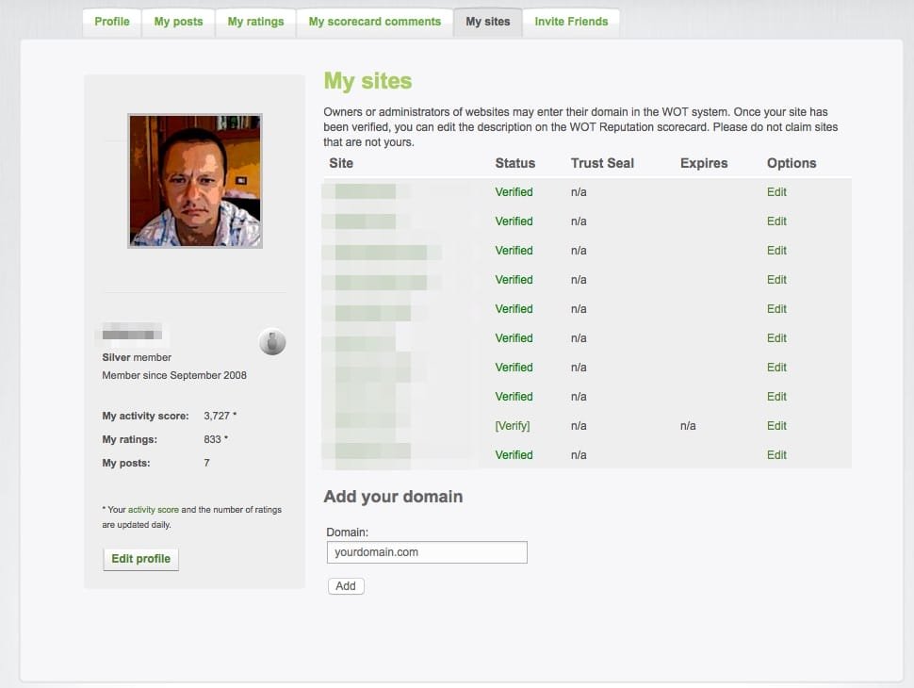The width and height of the screenshot is (914, 688).
Task: Click Edit for the last site row
Action: tap(776, 455)
